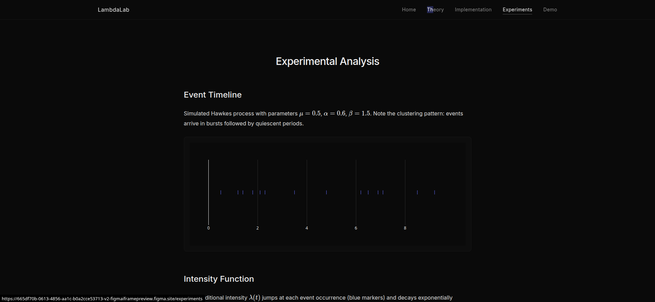Click axis tick label 0
This screenshot has width=655, height=302.
[x=208, y=228]
